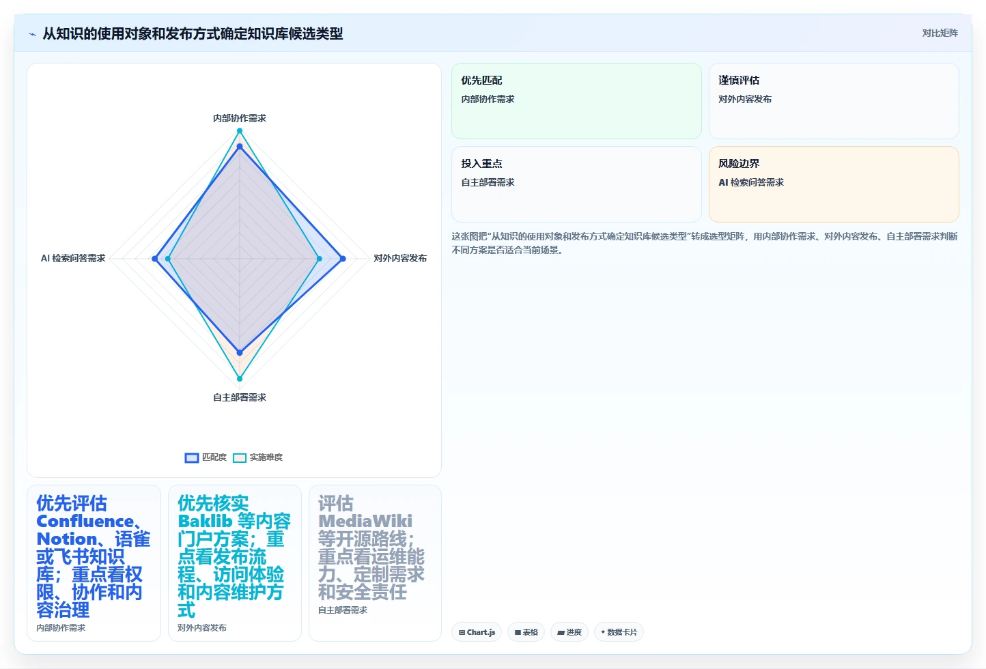The width and height of the screenshot is (986, 669).
Task: Select the 优先评估 Confluence recommendation card
Action: [94, 563]
